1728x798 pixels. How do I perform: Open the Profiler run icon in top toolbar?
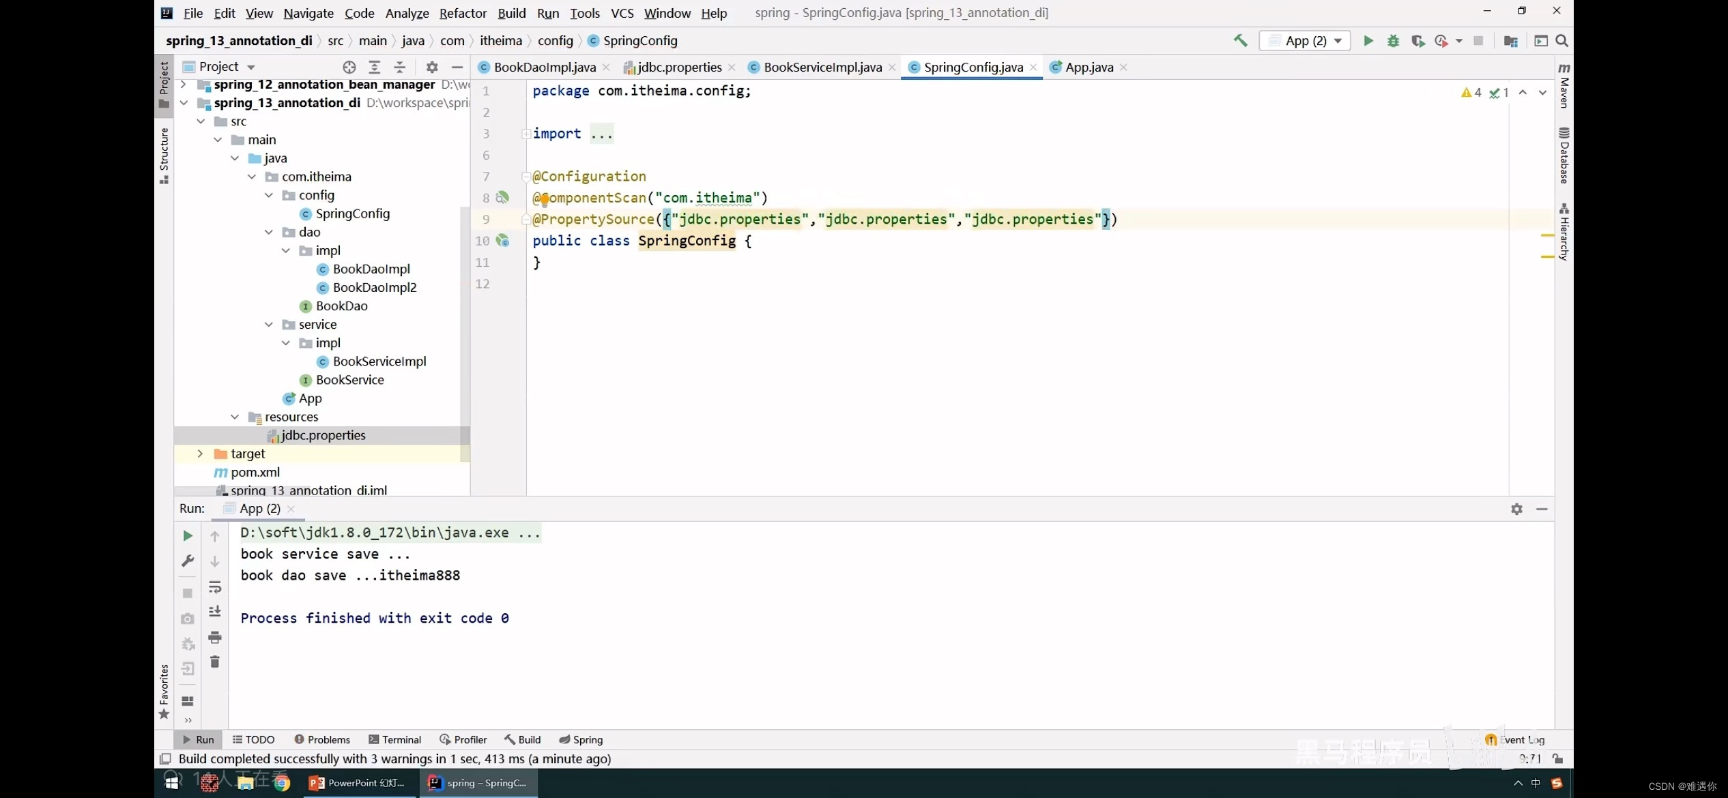[1441, 41]
